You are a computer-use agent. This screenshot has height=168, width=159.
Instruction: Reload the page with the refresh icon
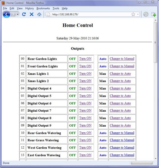click(24, 14)
